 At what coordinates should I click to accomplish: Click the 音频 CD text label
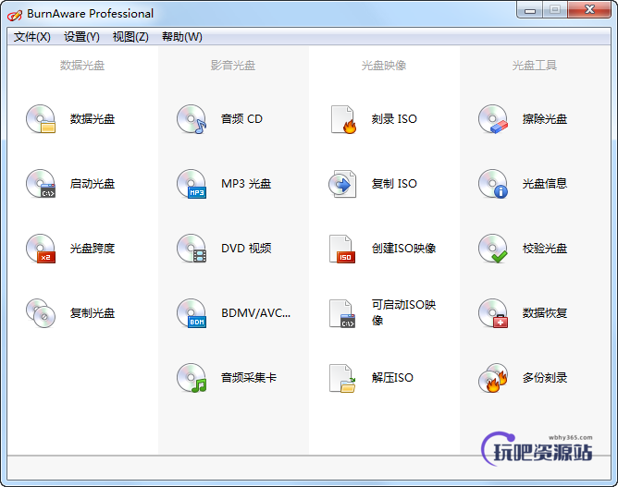coord(241,119)
